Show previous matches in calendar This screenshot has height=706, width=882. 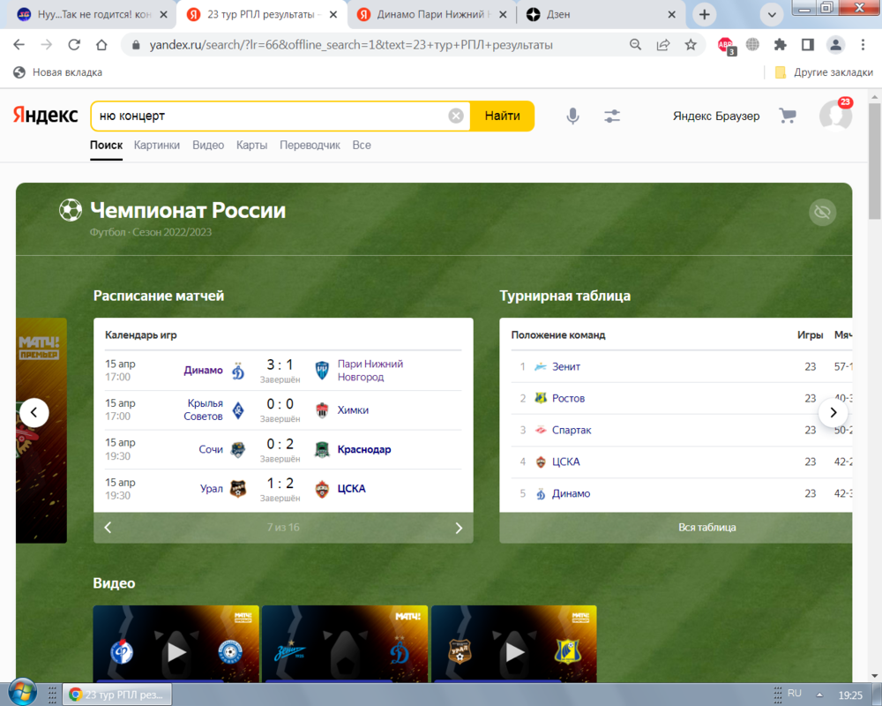[x=108, y=528]
